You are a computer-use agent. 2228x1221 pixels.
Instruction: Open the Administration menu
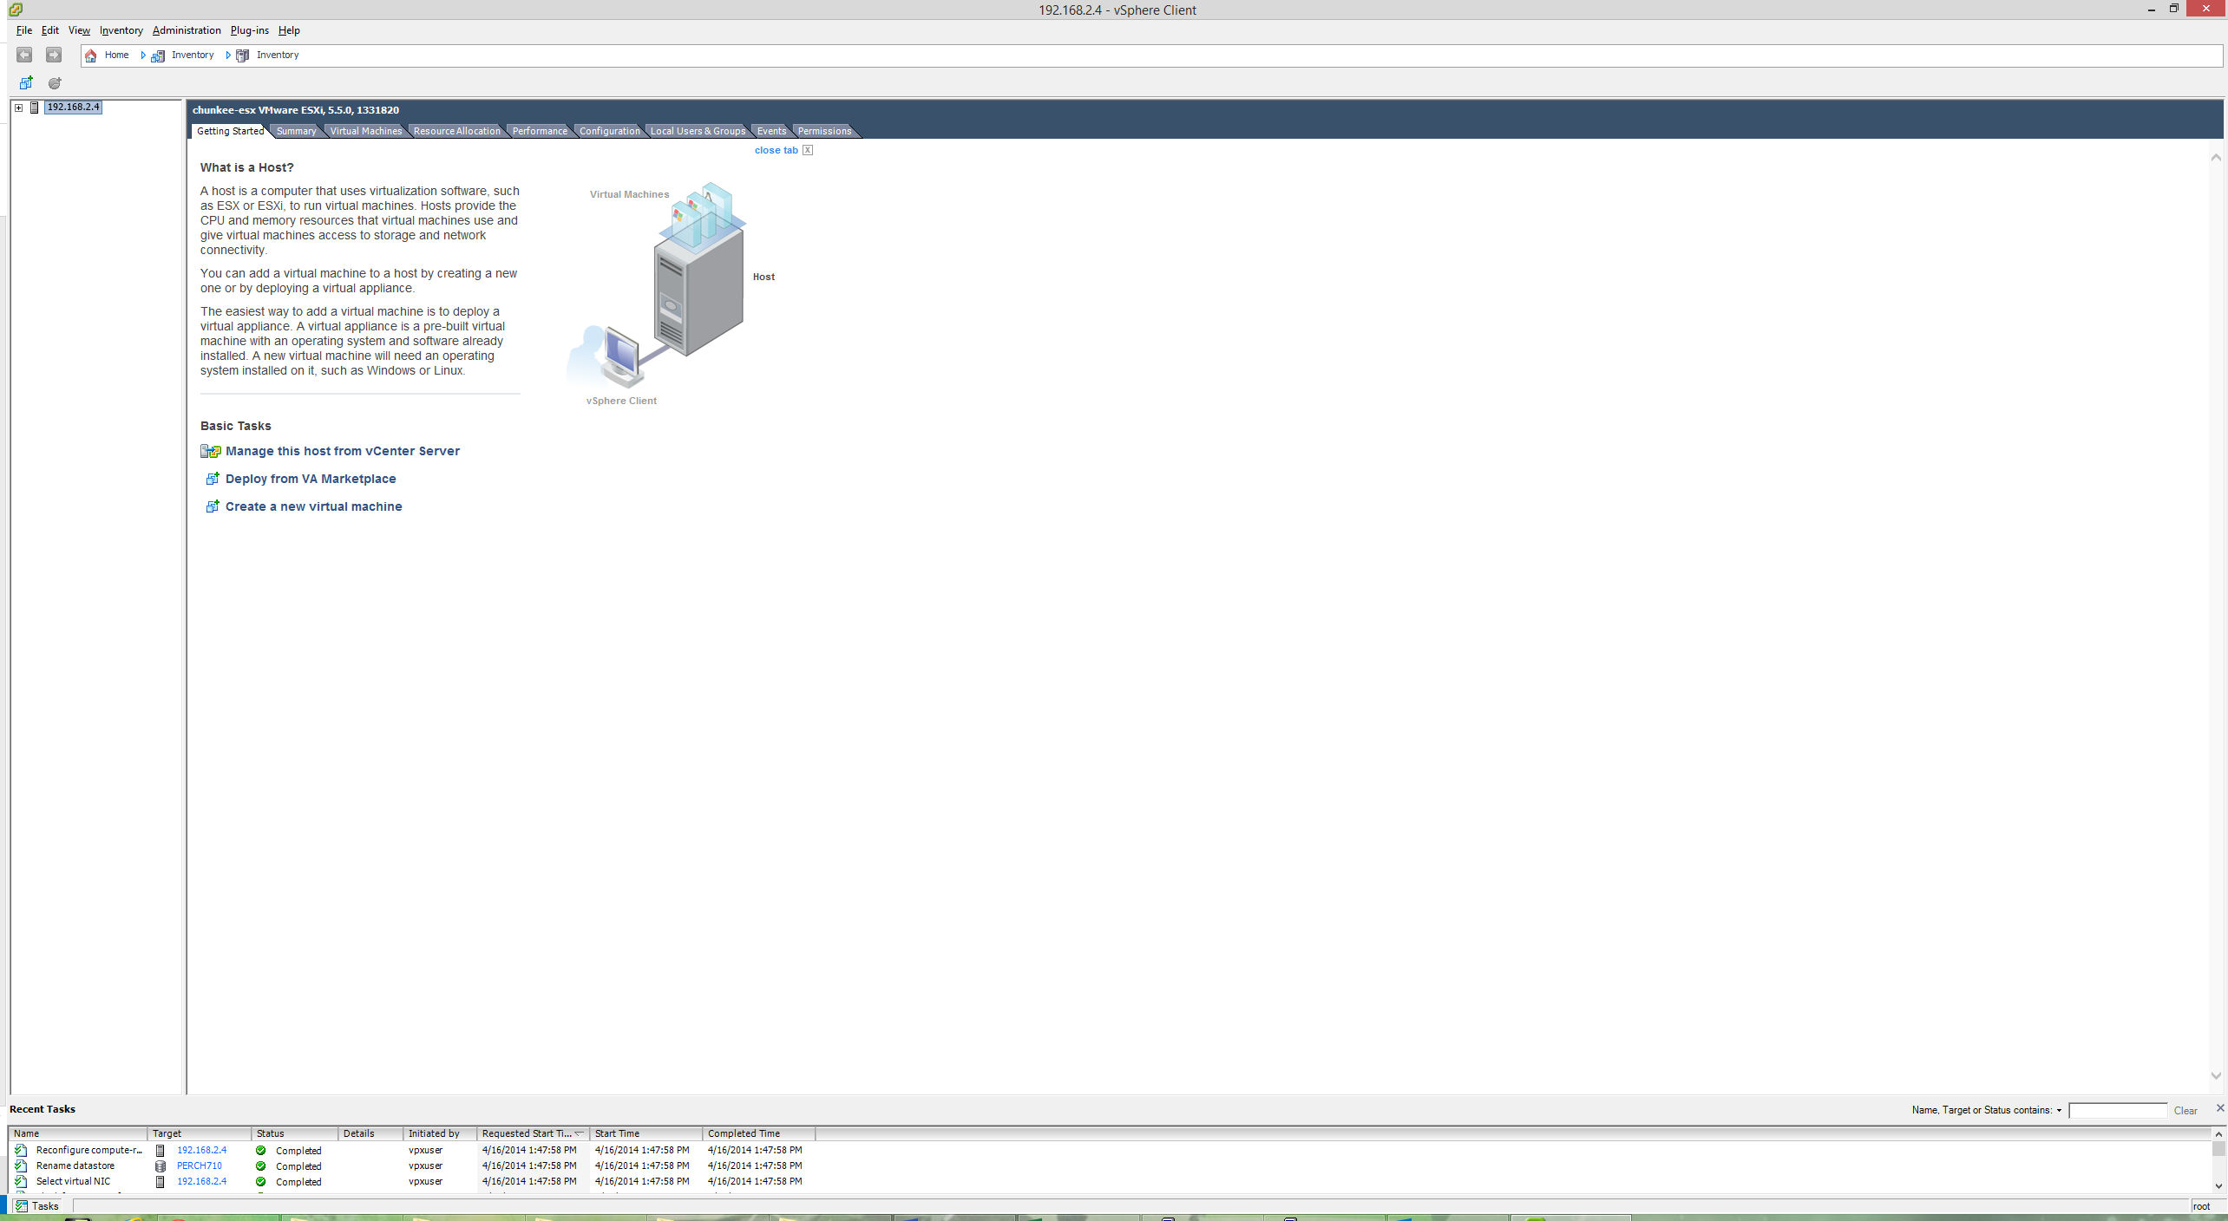(x=187, y=30)
